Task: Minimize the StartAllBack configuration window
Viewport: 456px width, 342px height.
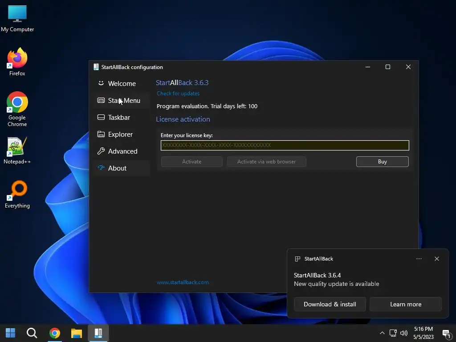Action: tap(367, 67)
